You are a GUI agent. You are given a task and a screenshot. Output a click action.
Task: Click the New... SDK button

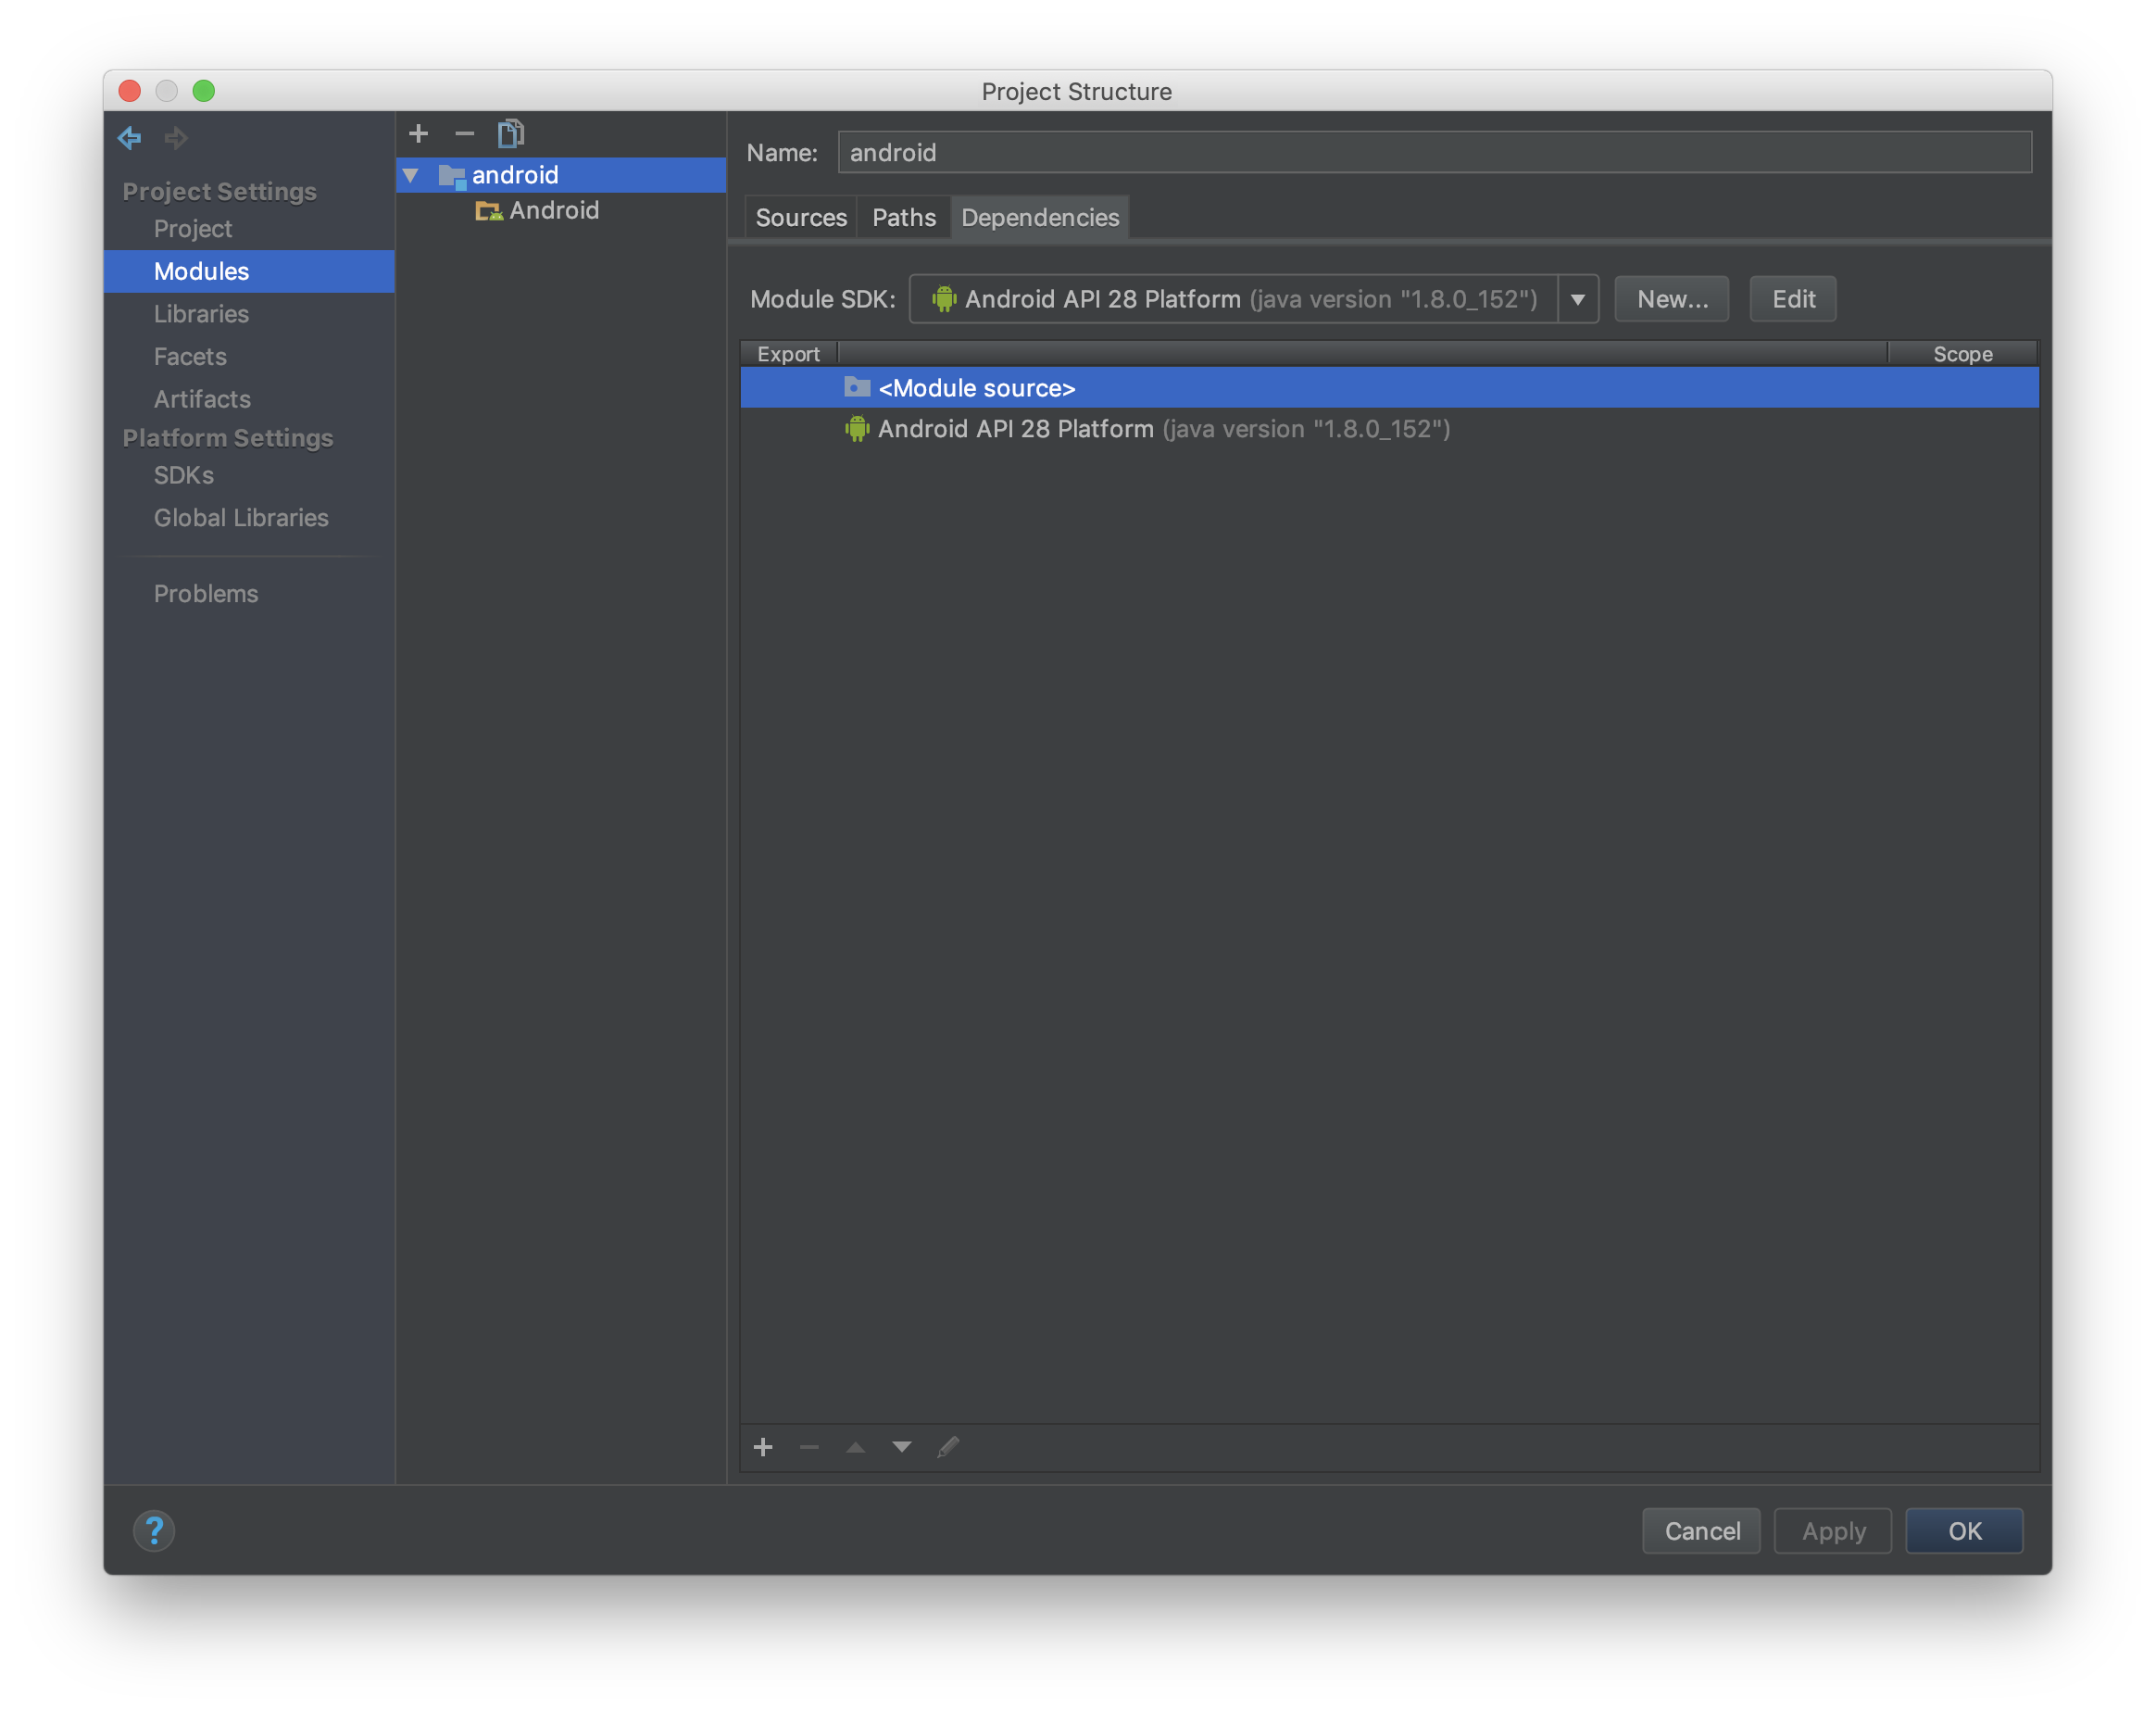(x=1671, y=299)
